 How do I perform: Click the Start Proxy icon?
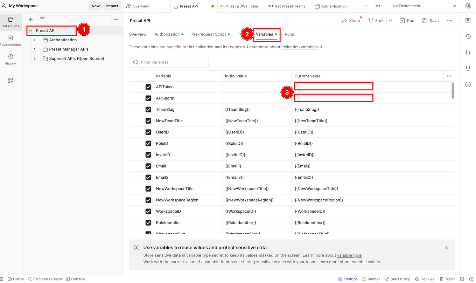[397, 279]
